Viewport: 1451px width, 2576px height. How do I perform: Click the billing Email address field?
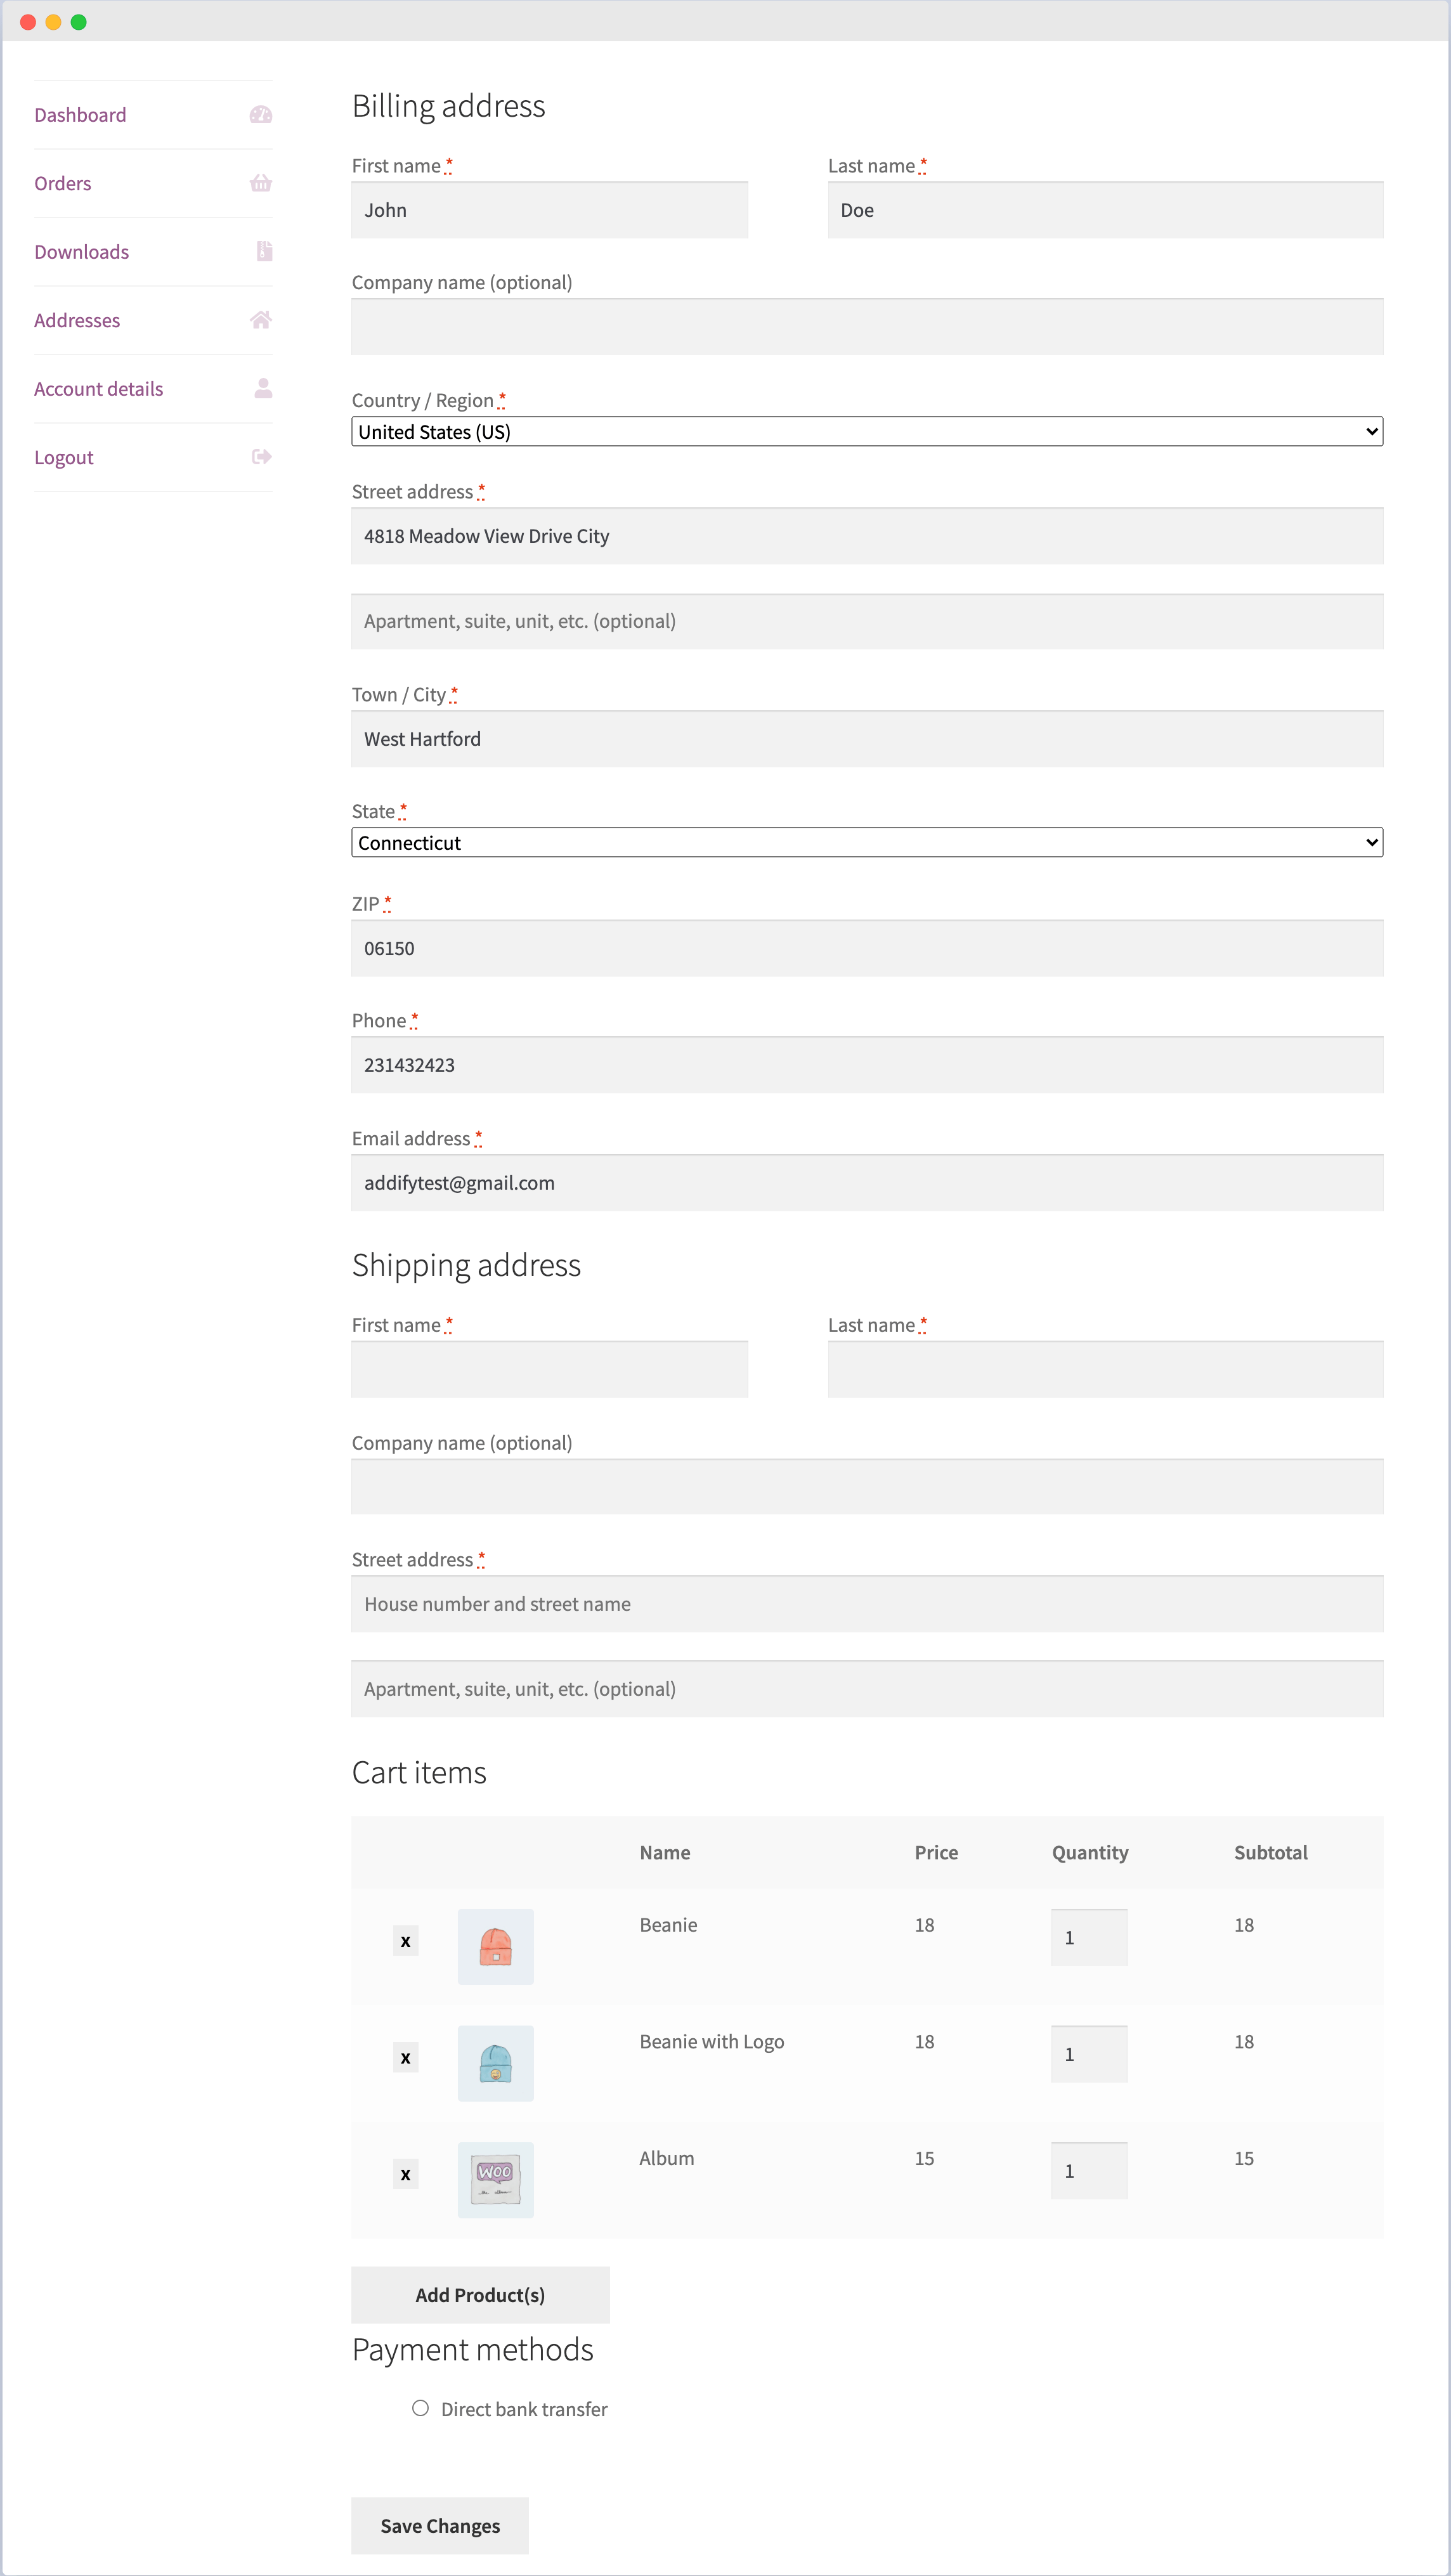coord(866,1182)
